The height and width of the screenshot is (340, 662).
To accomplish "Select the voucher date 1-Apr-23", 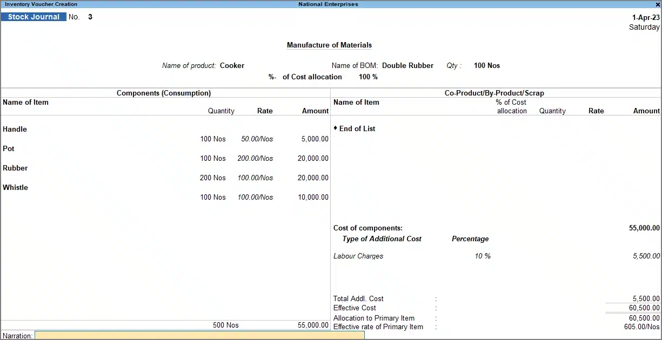I will [645, 17].
